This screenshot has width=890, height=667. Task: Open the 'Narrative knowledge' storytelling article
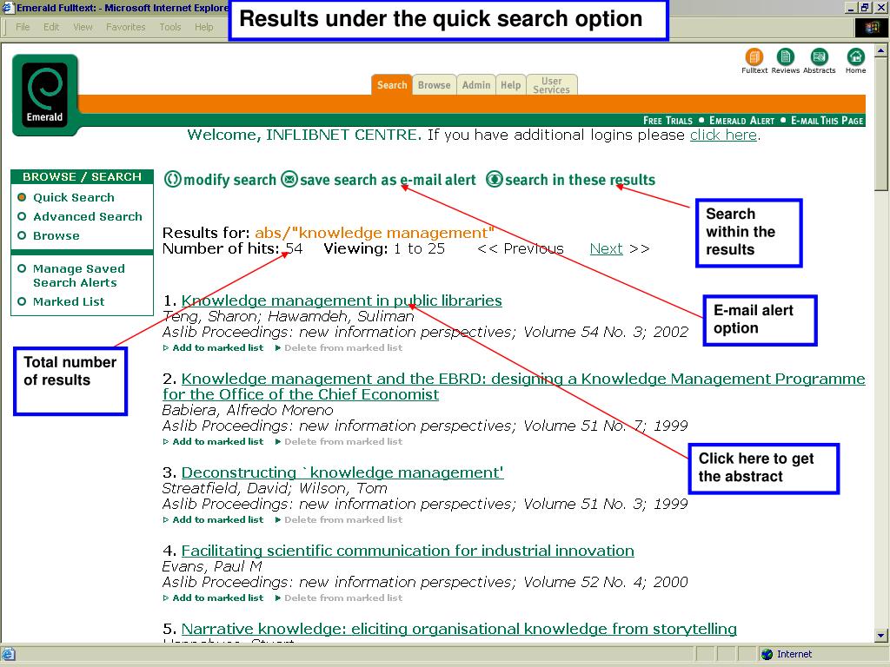coord(459,629)
